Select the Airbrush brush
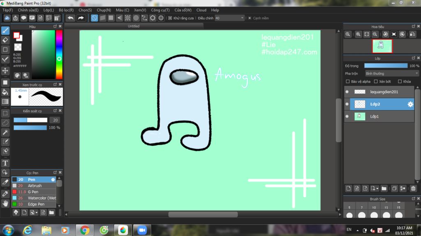 pos(34,186)
